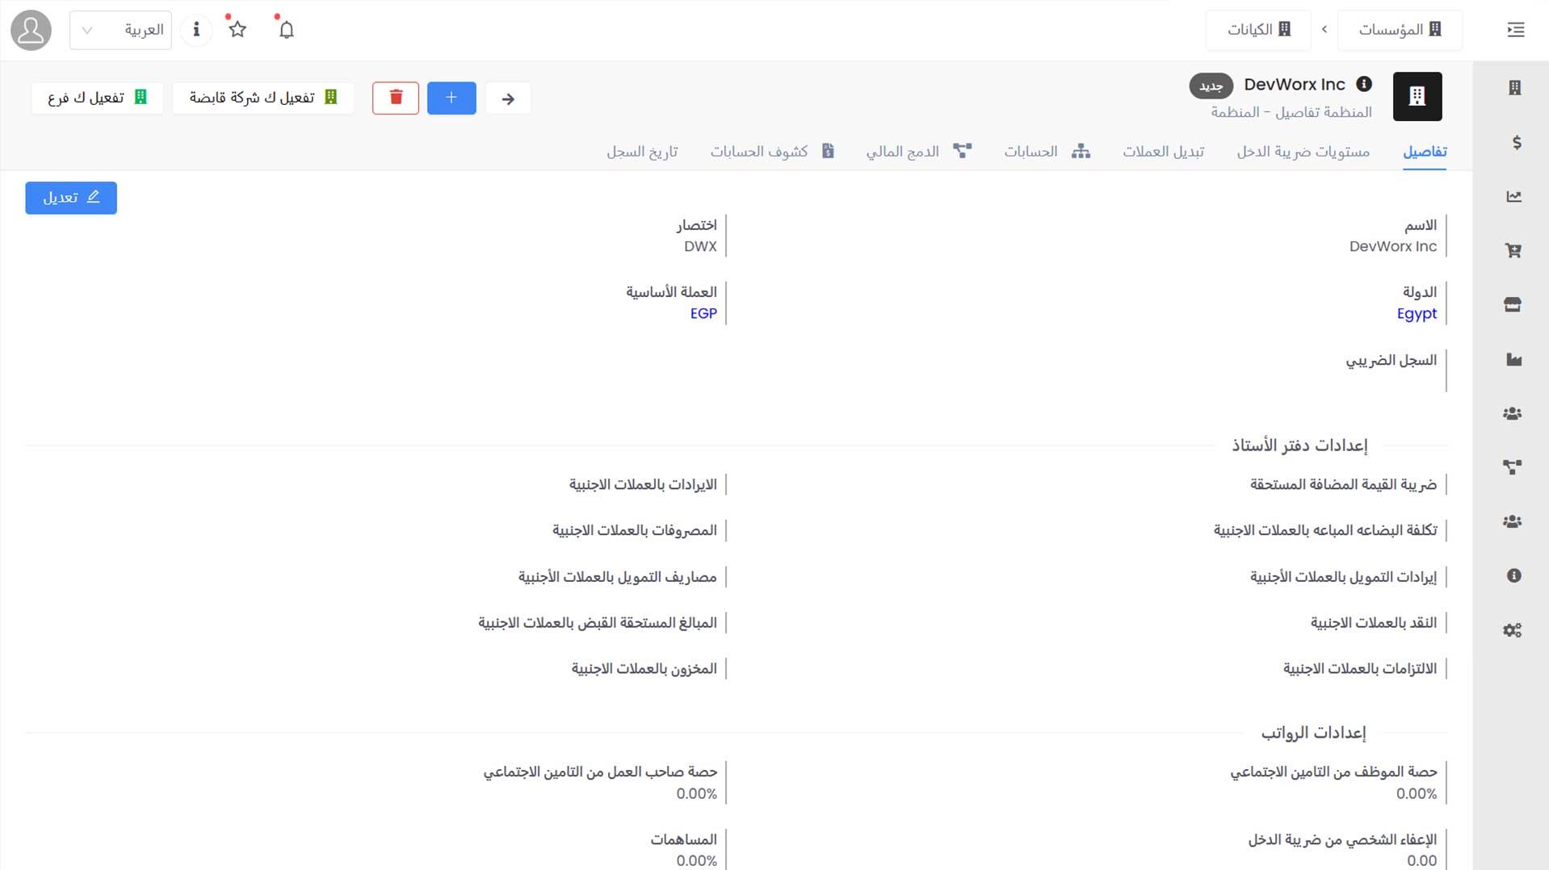Image resolution: width=1549 pixels, height=870 pixels.
Task: Select the storefront sales icon in the sidebar
Action: 1514,304
